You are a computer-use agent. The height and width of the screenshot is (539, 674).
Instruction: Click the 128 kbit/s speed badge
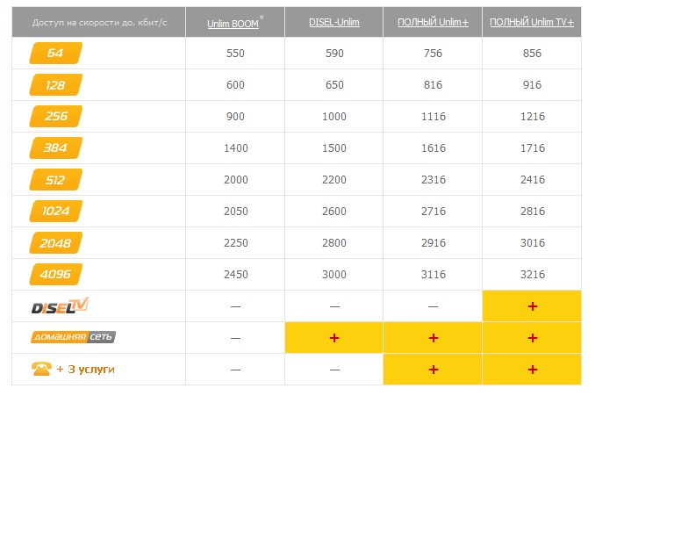click(56, 84)
